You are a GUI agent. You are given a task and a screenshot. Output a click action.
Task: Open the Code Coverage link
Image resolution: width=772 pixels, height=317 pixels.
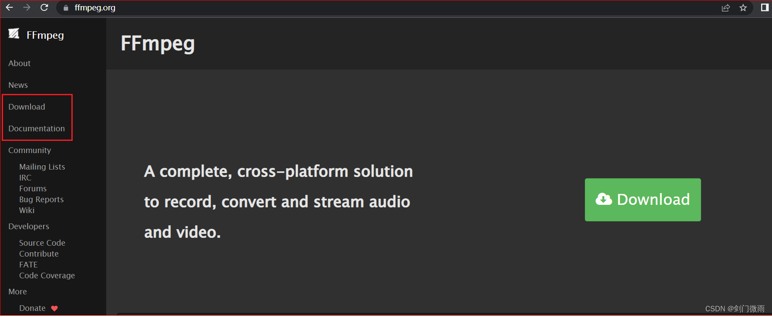(x=47, y=276)
